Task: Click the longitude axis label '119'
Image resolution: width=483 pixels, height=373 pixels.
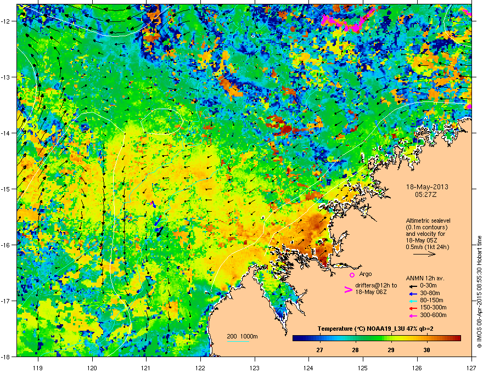Action: click(x=38, y=368)
